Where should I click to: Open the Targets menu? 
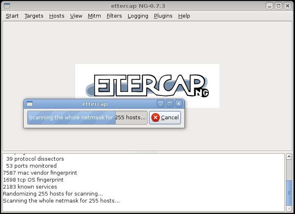pos(34,16)
